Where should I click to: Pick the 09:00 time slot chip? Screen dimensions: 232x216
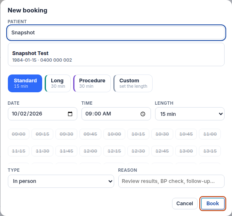tap(19, 134)
